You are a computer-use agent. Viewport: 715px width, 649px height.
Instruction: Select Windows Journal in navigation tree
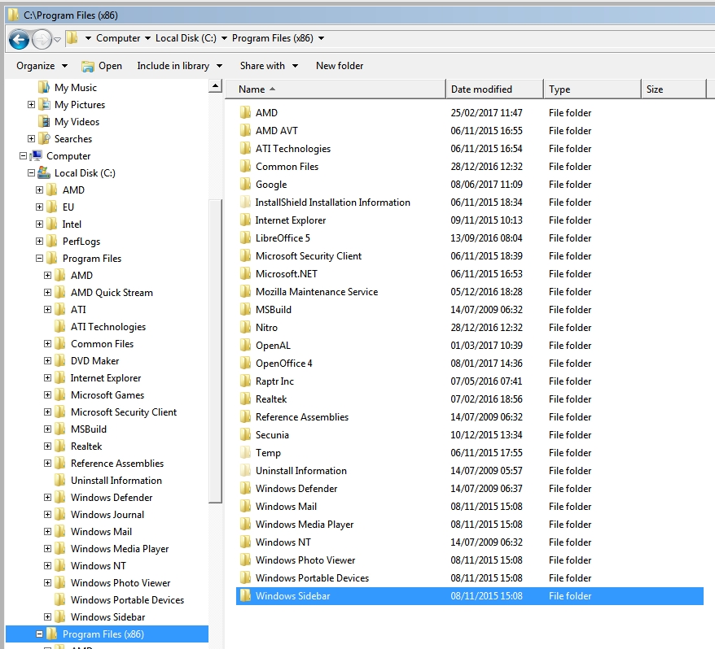(107, 514)
